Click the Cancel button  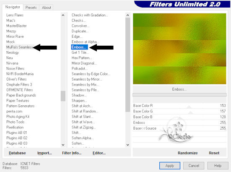pos(194,166)
